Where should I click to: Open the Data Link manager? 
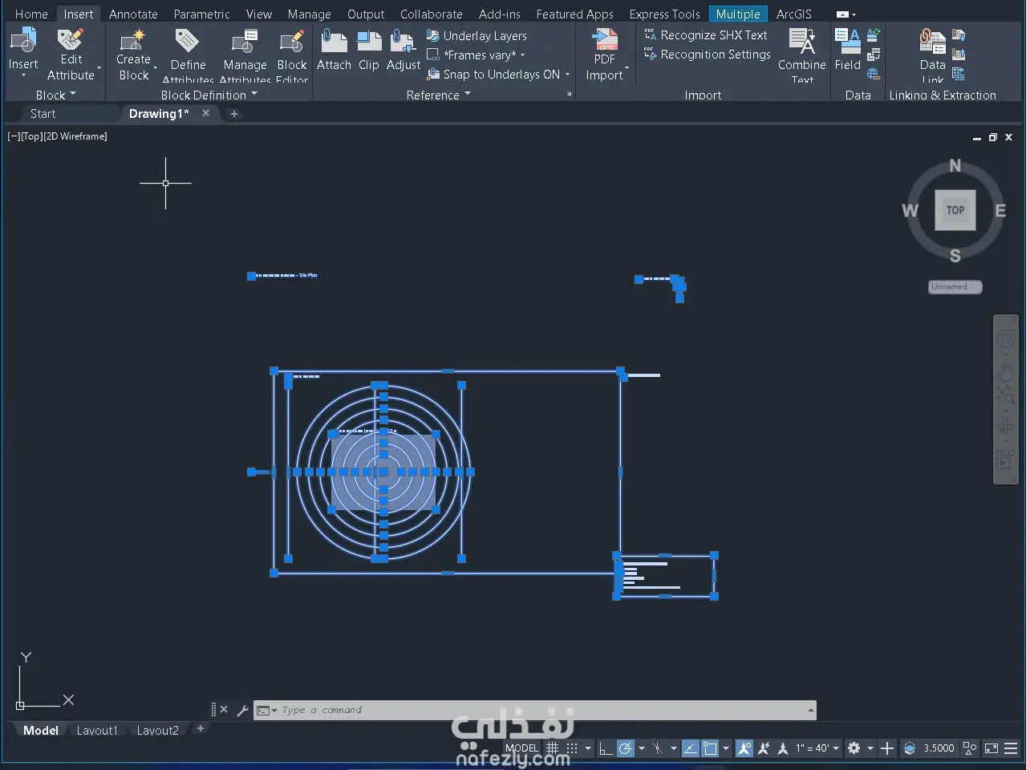point(932,55)
